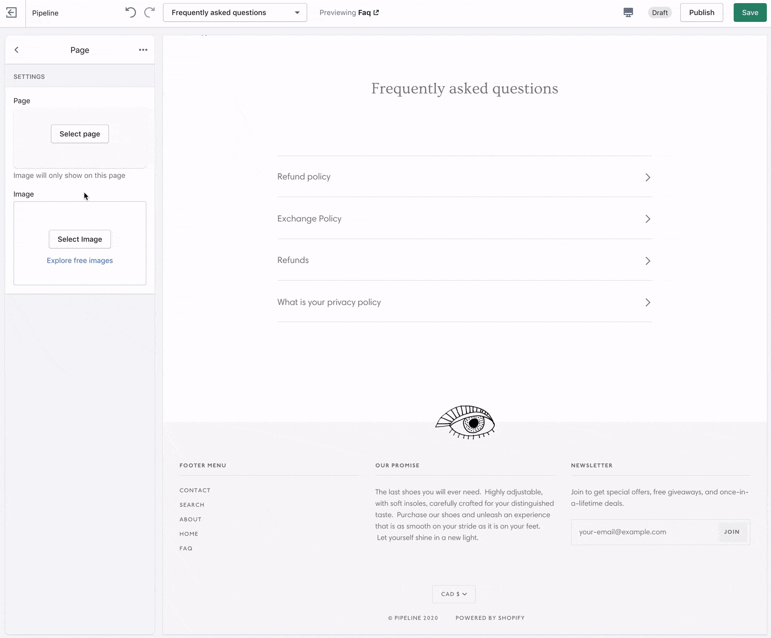Open the CONTACT footer menu link

click(x=195, y=490)
